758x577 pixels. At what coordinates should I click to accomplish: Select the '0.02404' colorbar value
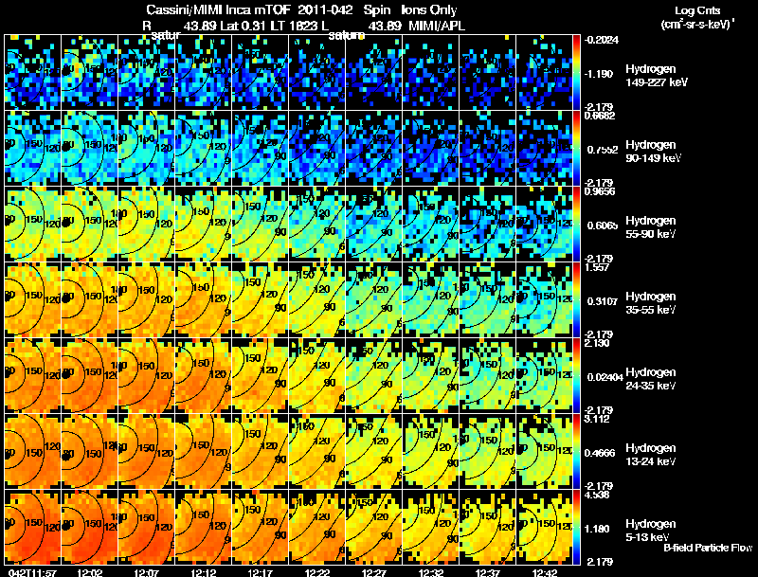605,377
